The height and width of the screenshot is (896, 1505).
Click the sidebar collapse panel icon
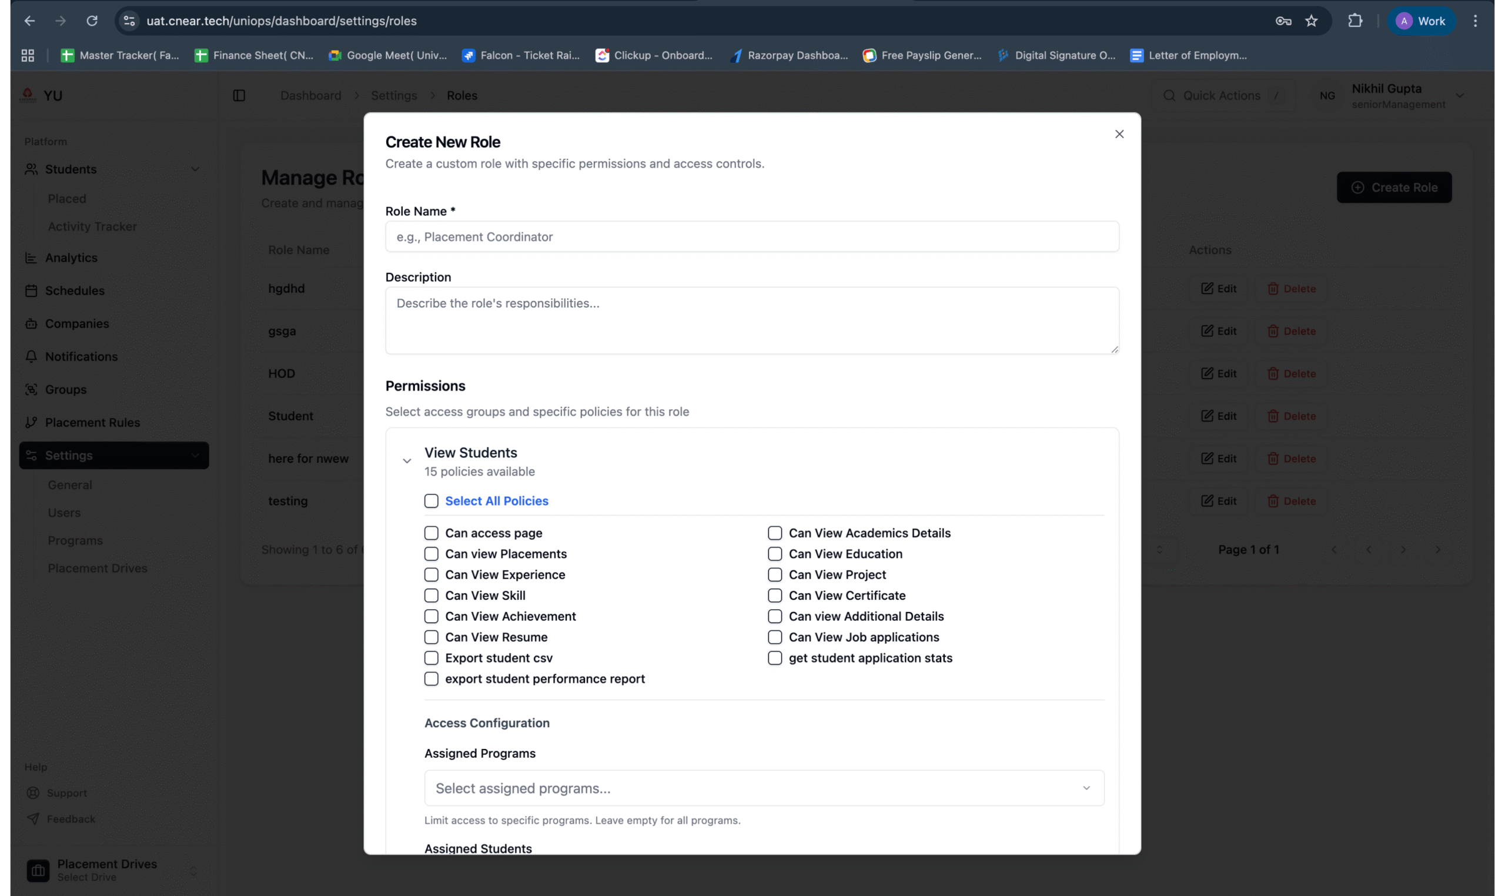point(239,95)
